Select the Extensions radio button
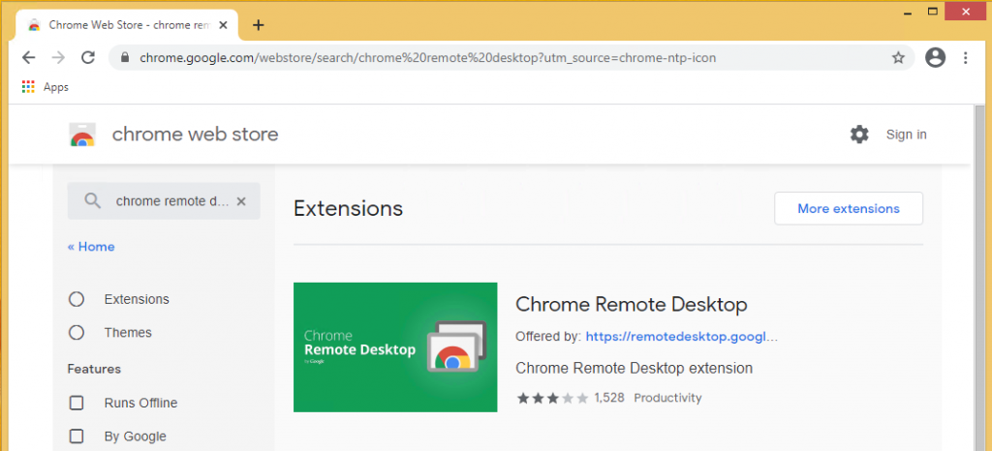This screenshot has width=992, height=451. coord(77,299)
